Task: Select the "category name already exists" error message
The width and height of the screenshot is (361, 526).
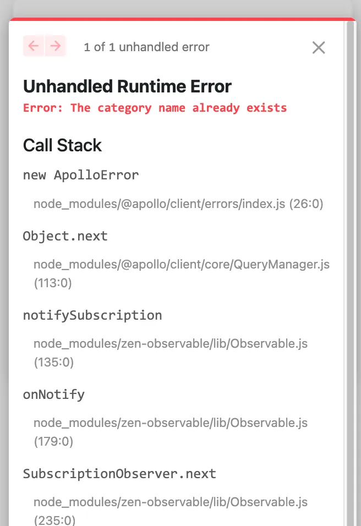Action: [x=155, y=108]
